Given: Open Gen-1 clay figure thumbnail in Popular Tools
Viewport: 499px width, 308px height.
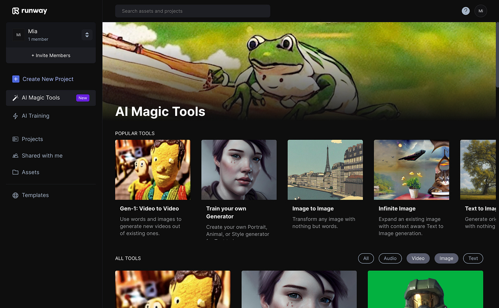Looking at the screenshot, I should [x=153, y=170].
